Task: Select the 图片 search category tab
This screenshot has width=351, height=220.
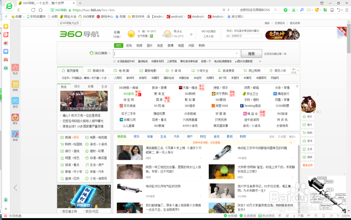Action: [150, 46]
